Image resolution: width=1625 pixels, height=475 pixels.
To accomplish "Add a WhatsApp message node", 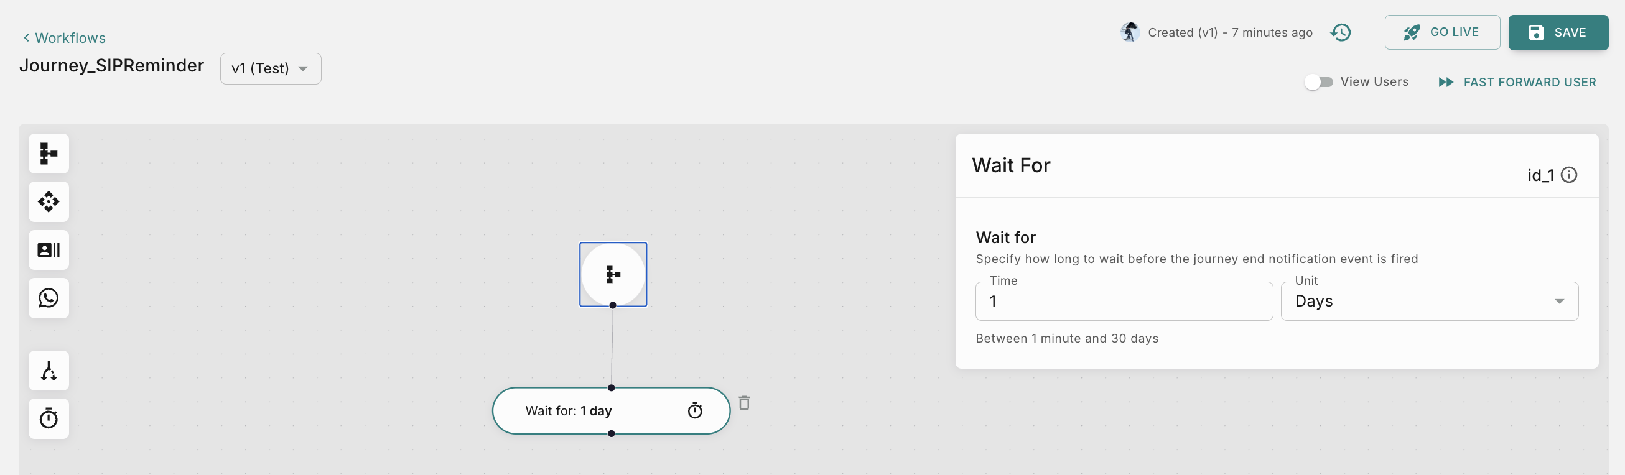I will click(49, 298).
